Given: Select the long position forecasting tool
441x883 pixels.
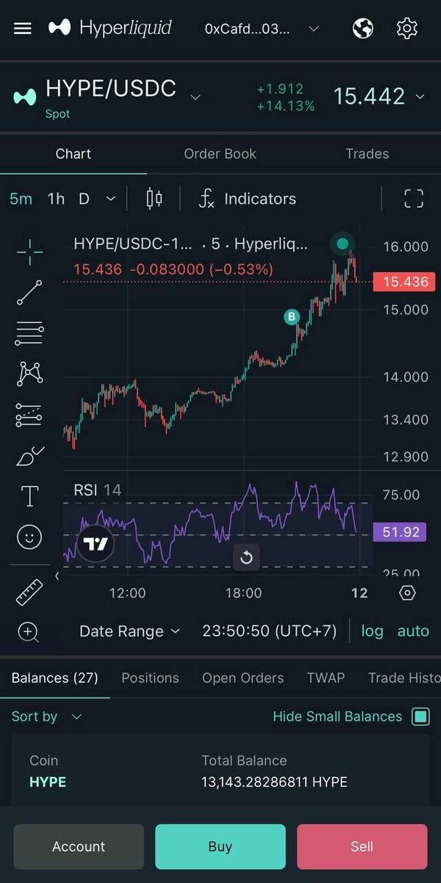Looking at the screenshot, I should 29,415.
